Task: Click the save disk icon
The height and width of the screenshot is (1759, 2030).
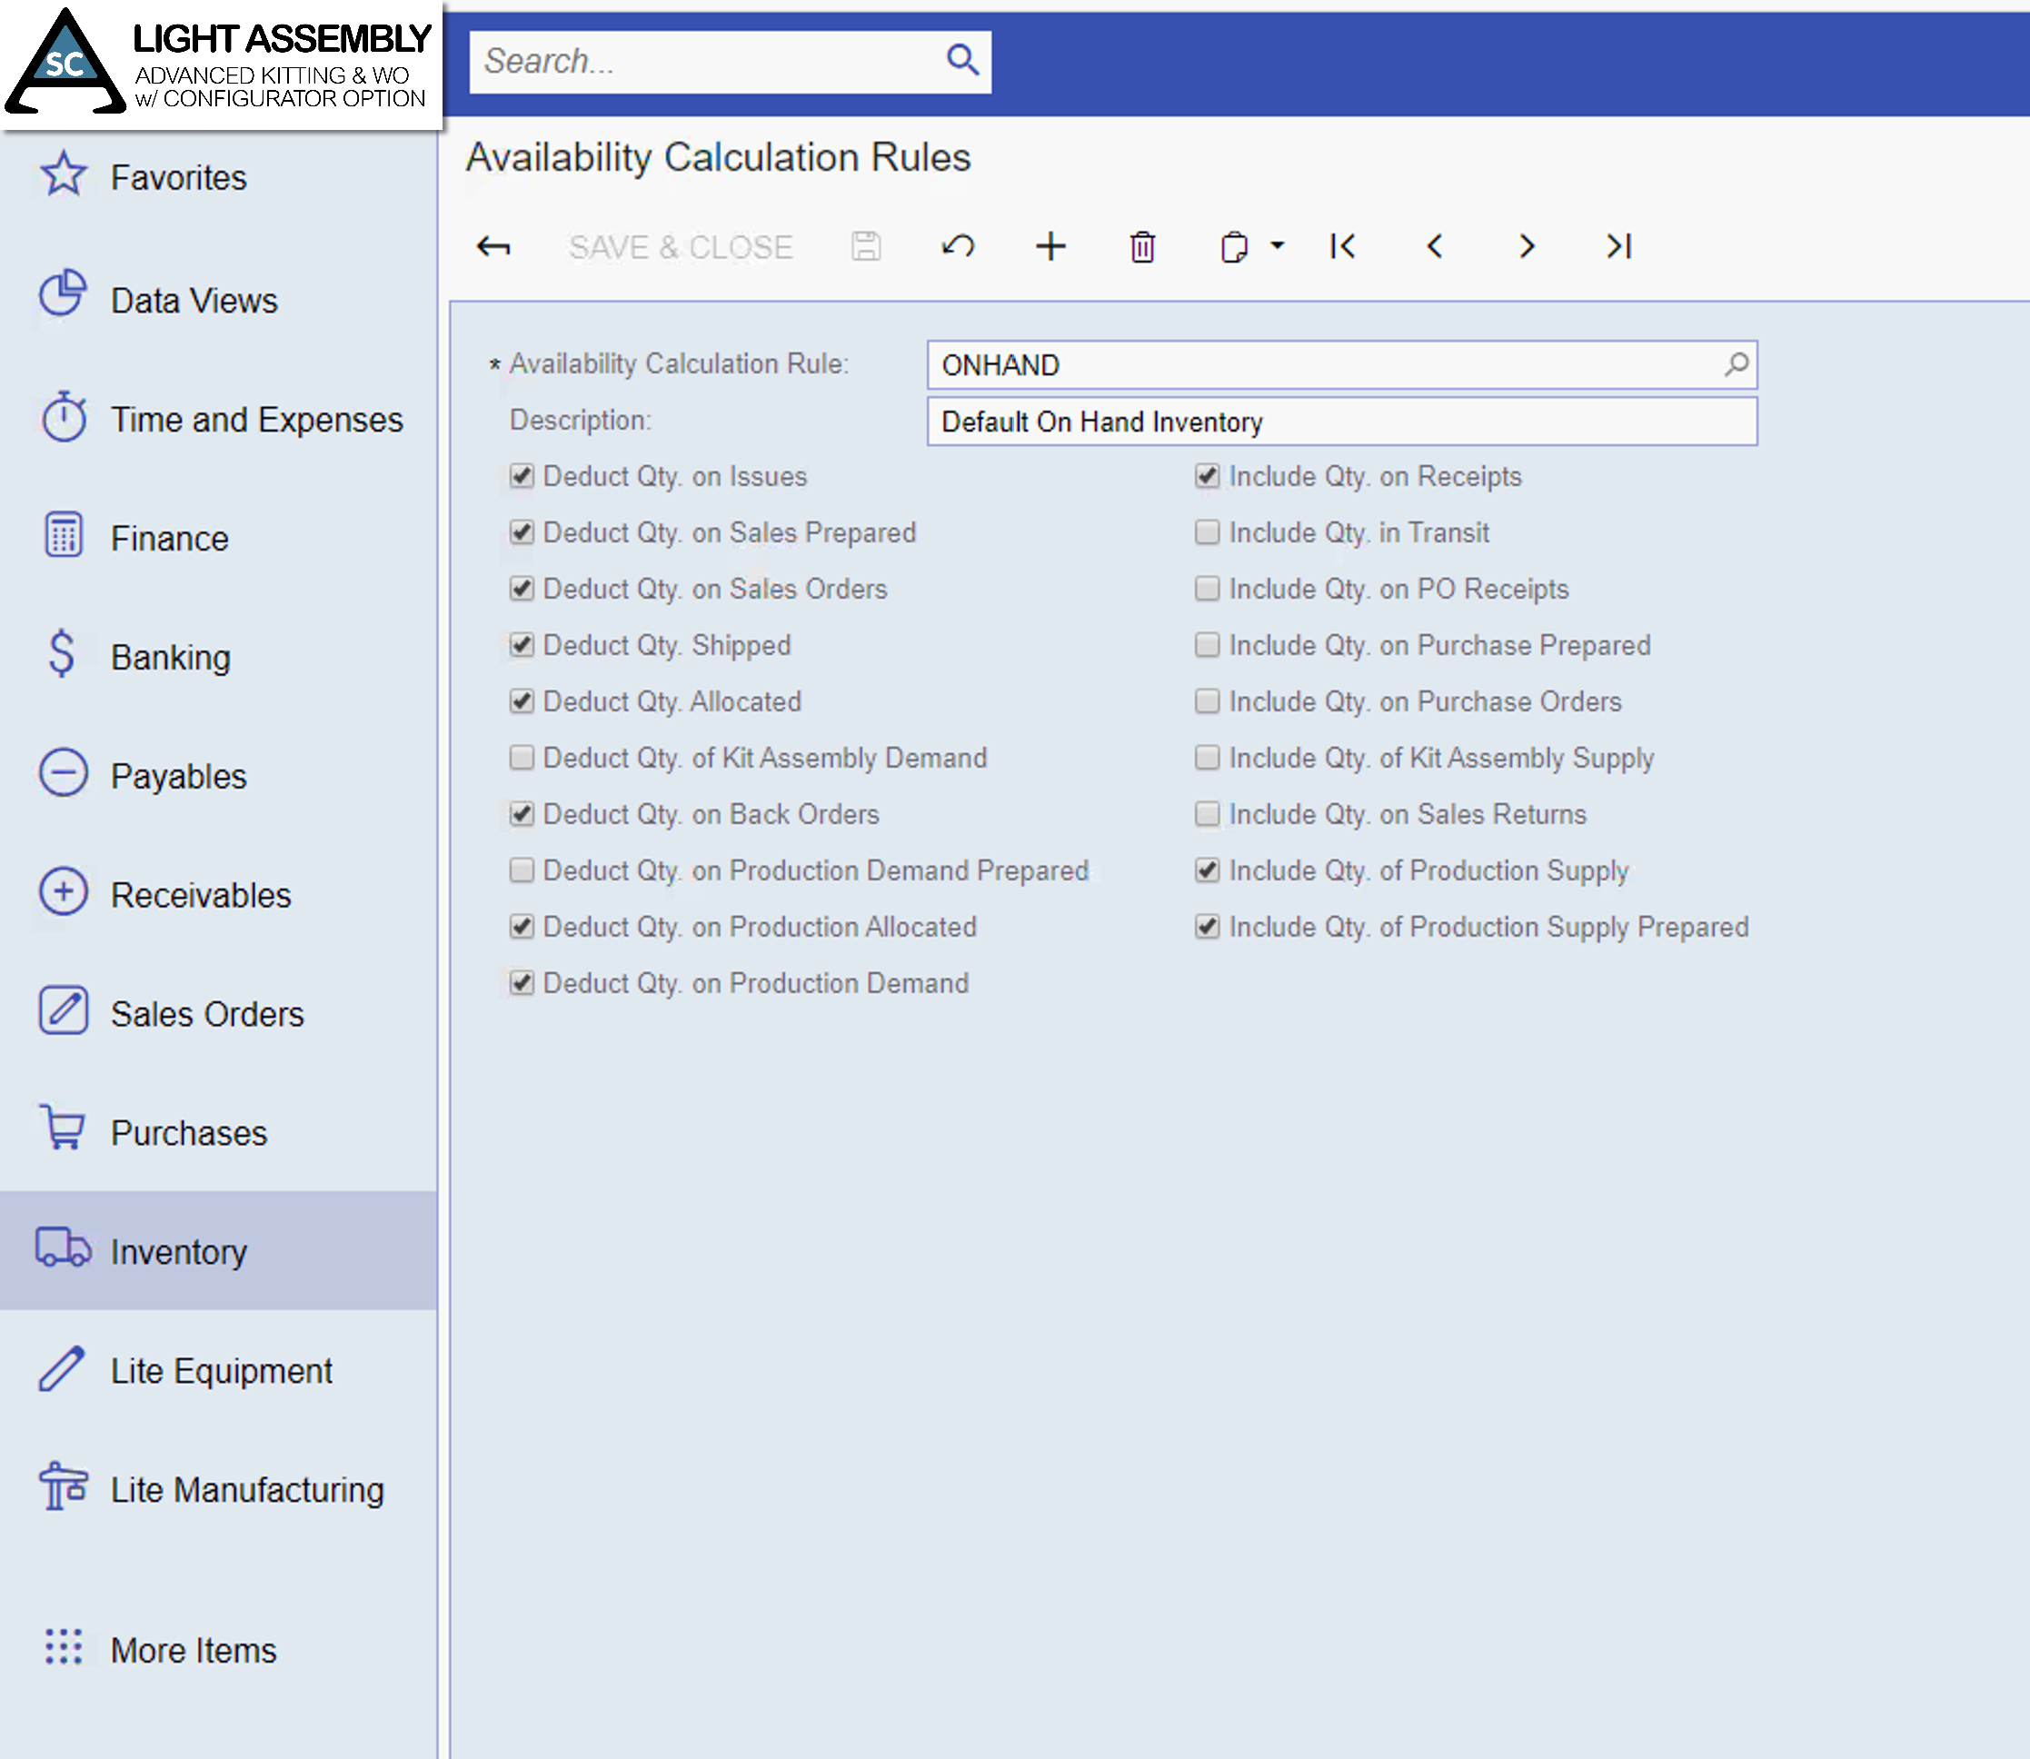Action: click(x=866, y=246)
